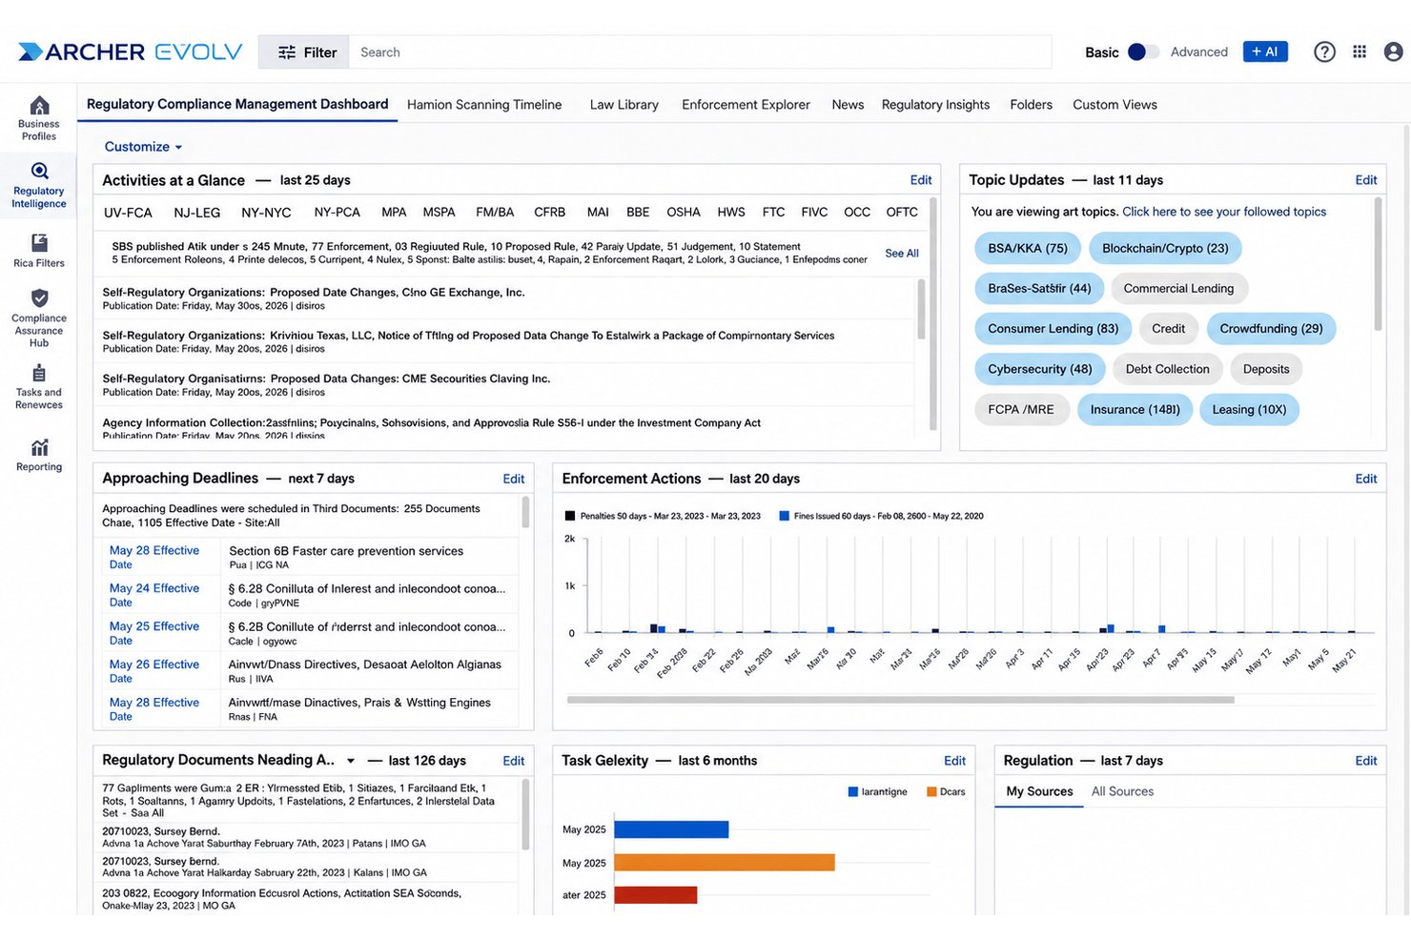
Task: Open the Folders tab
Action: pyautogui.click(x=1031, y=105)
